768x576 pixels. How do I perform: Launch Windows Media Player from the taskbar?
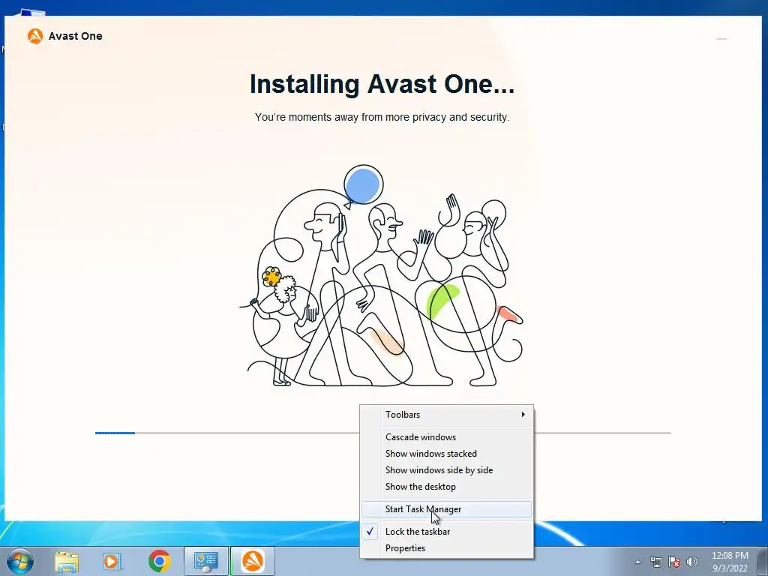click(112, 562)
